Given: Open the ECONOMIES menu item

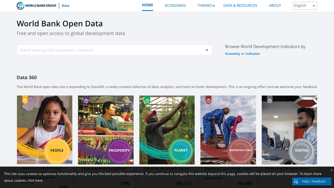Looking at the screenshot, I should (x=175, y=5).
